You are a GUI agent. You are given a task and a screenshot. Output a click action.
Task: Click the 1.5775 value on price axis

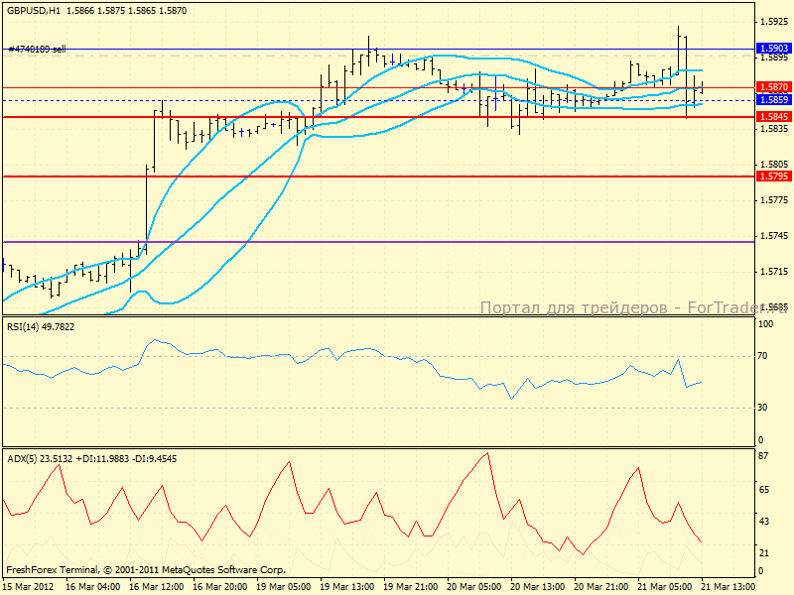click(774, 200)
